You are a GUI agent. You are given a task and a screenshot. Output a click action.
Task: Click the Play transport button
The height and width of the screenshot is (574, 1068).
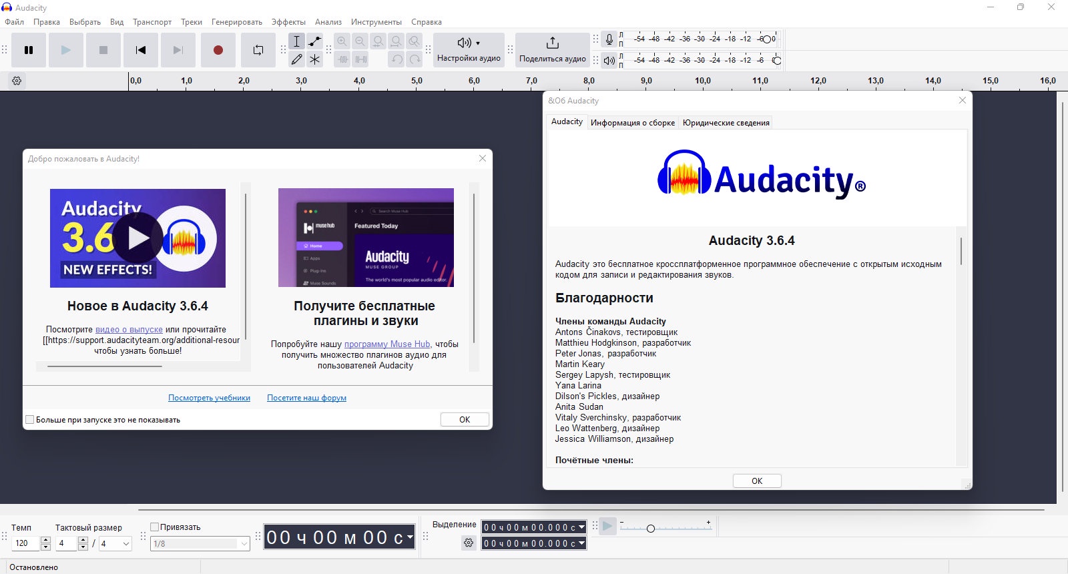point(65,50)
